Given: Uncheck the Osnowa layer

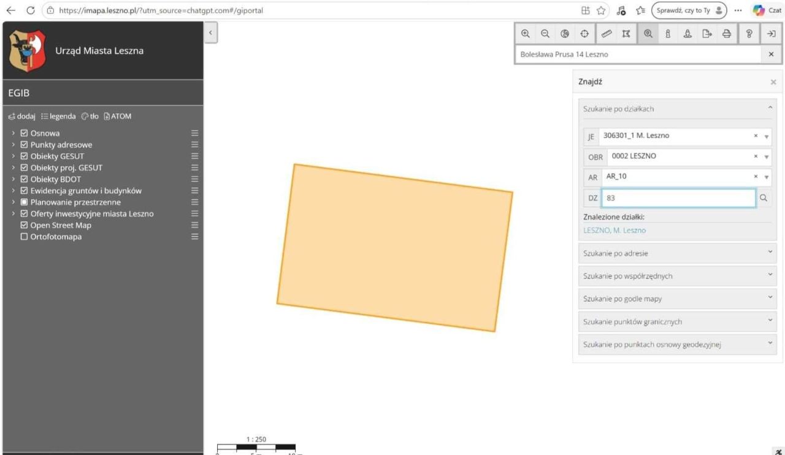Looking at the screenshot, I should tap(25, 133).
